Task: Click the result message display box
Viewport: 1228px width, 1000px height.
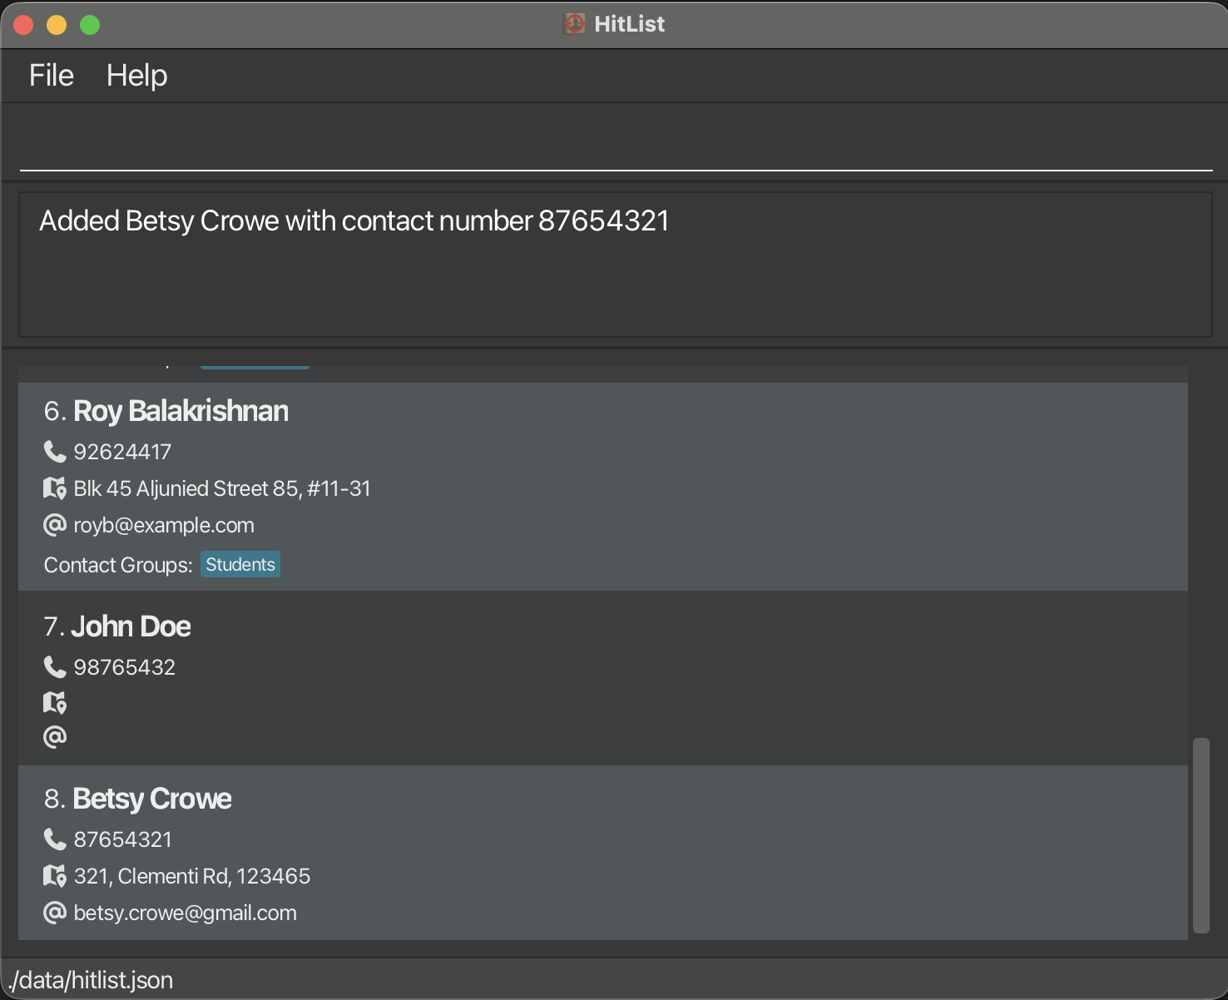Action: point(616,265)
